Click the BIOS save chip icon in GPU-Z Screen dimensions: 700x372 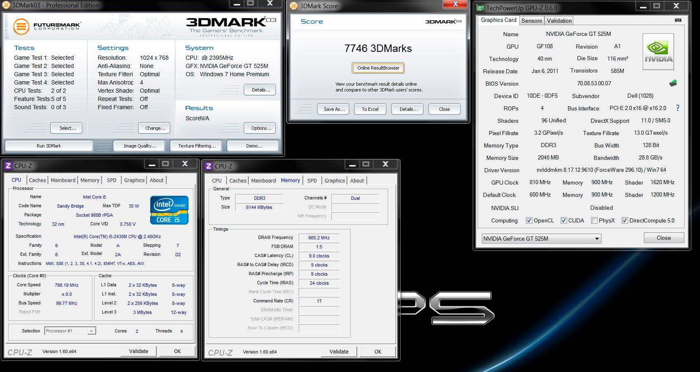click(673, 83)
